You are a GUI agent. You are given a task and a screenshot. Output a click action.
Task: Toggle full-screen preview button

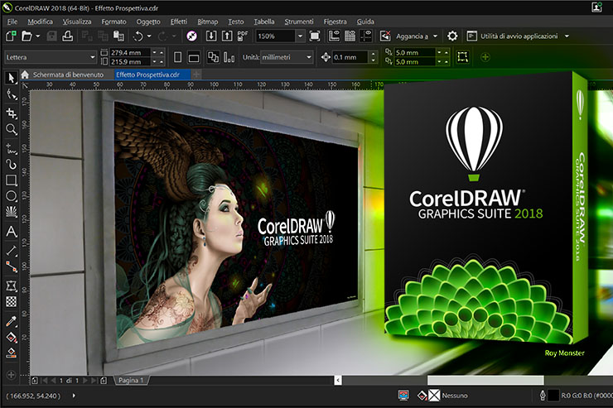click(315, 36)
